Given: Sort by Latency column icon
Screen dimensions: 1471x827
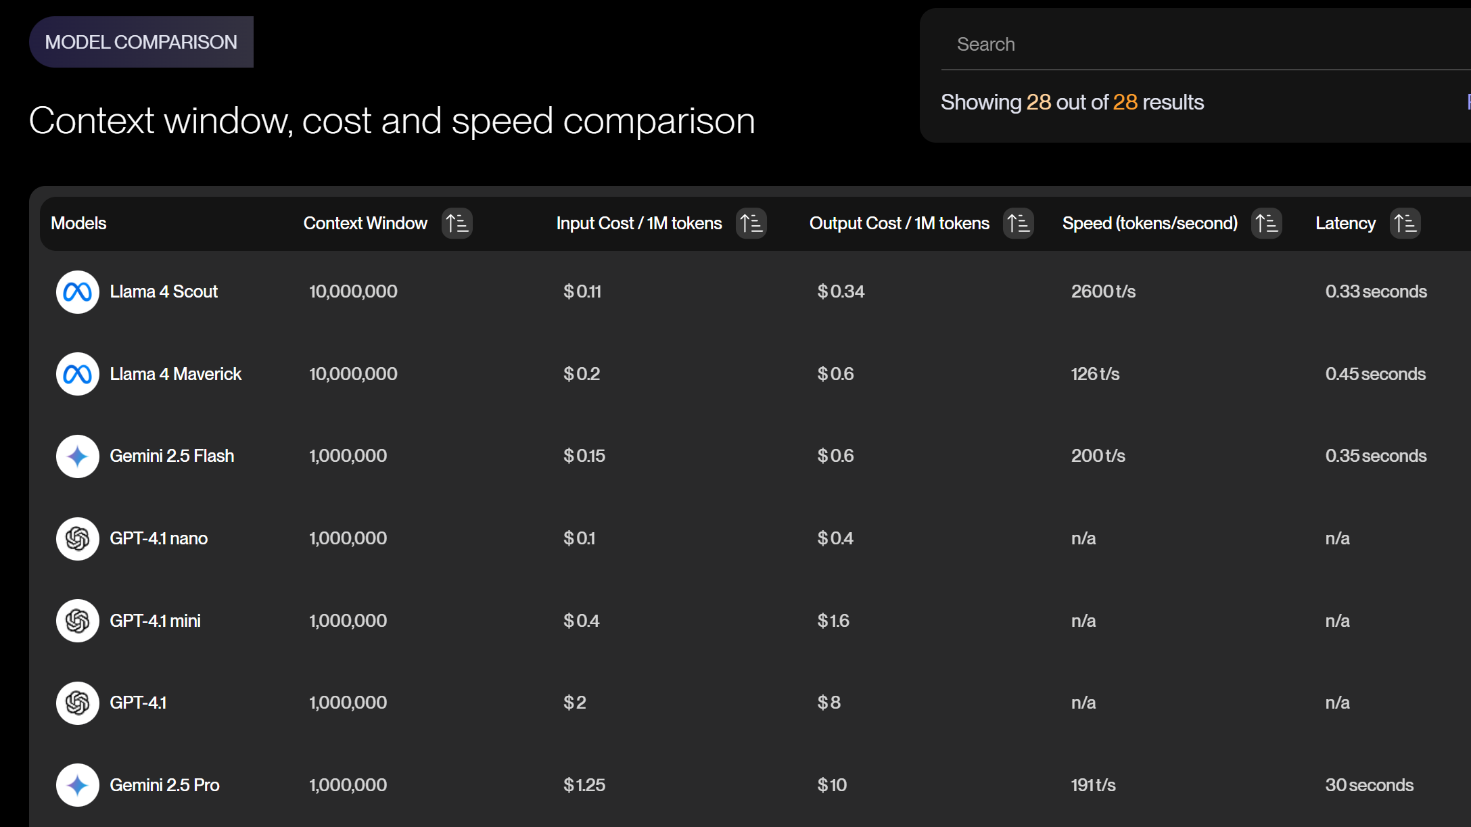Looking at the screenshot, I should tap(1405, 223).
